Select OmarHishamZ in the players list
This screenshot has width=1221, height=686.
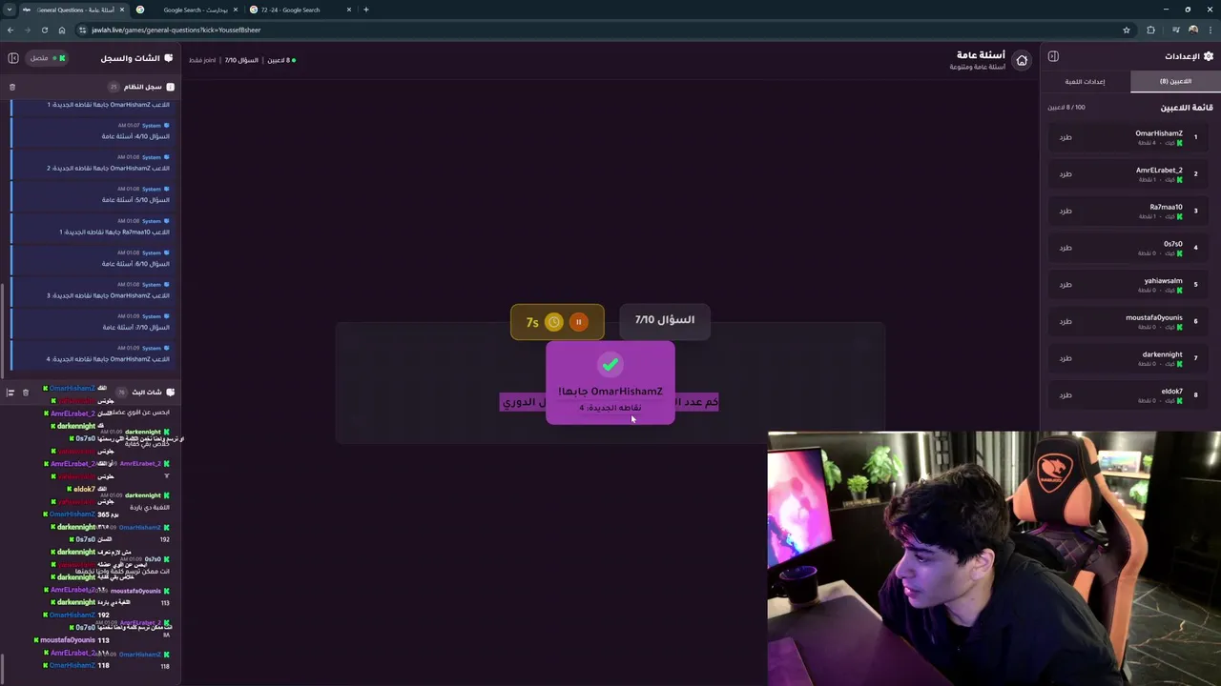1130,137
